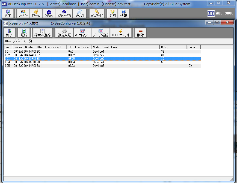This screenshot has width=237, height=183.
Task: Click row number 004
Action: click(x=7, y=62)
